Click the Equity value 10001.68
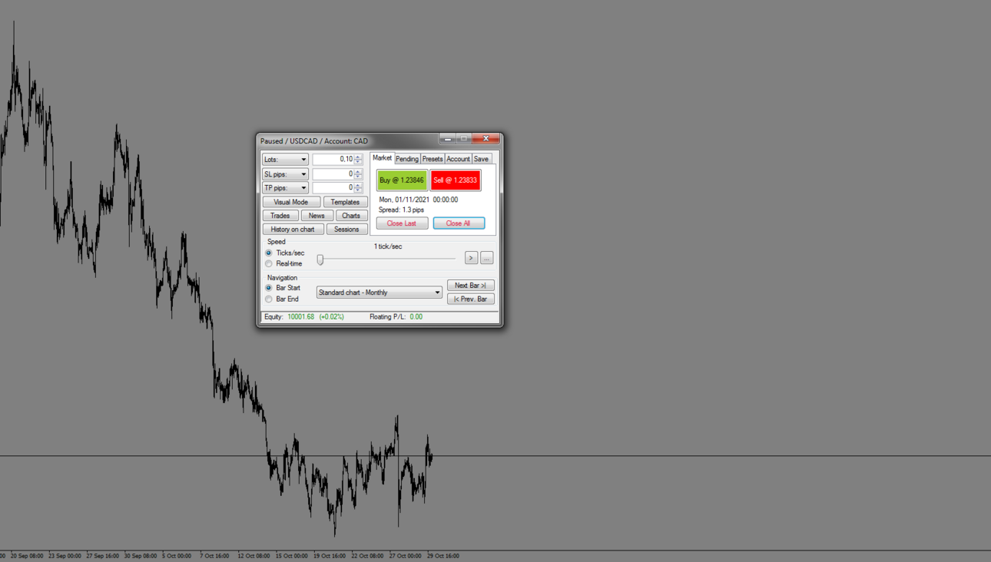 (301, 317)
